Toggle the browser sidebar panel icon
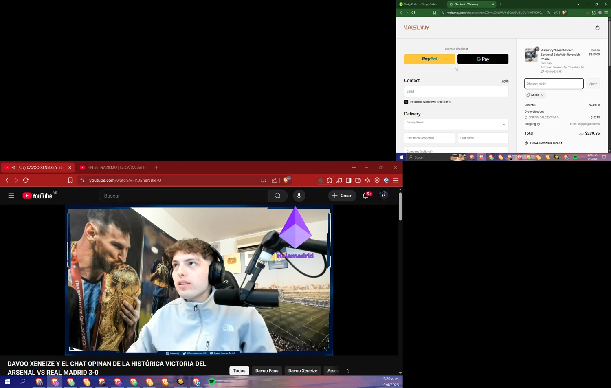The image size is (611, 388). tap(349, 180)
